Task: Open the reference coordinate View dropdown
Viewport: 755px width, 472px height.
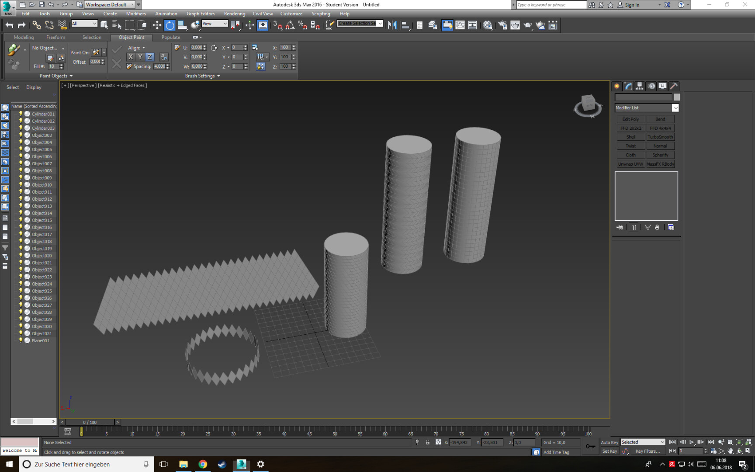Action: click(x=215, y=24)
